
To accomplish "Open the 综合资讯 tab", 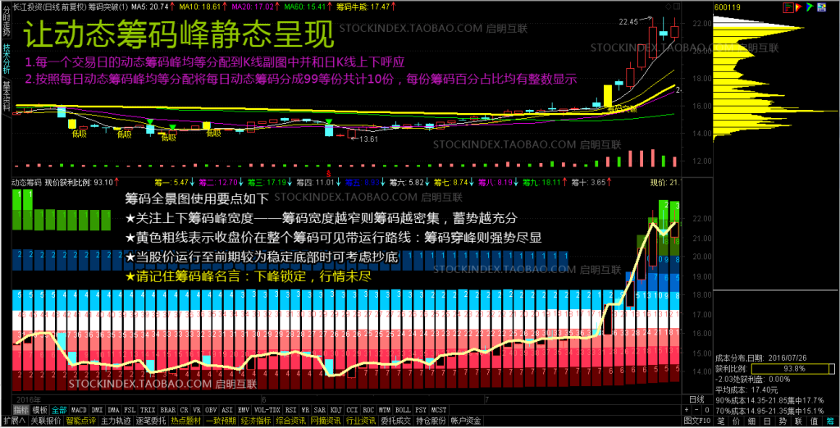I will click(291, 421).
